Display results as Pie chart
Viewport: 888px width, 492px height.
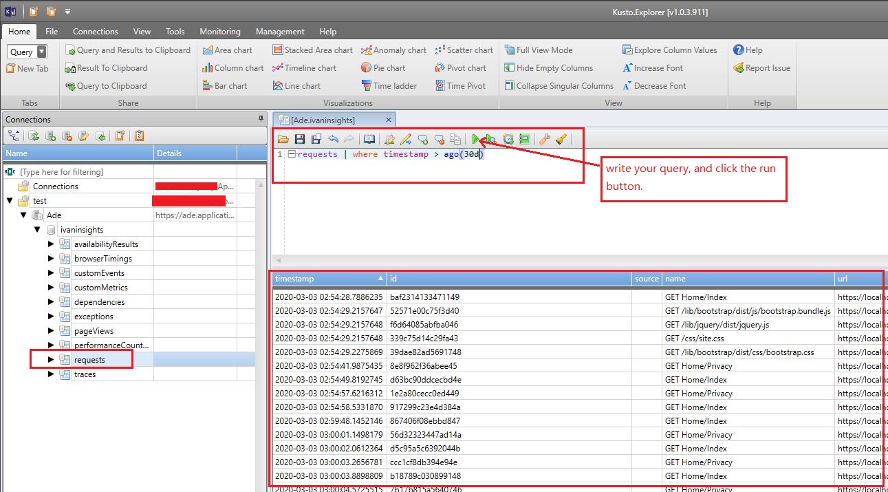click(383, 68)
